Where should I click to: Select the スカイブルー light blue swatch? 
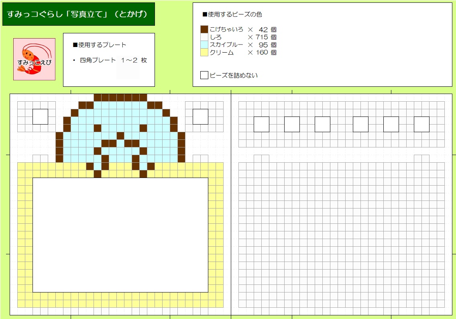click(x=204, y=45)
